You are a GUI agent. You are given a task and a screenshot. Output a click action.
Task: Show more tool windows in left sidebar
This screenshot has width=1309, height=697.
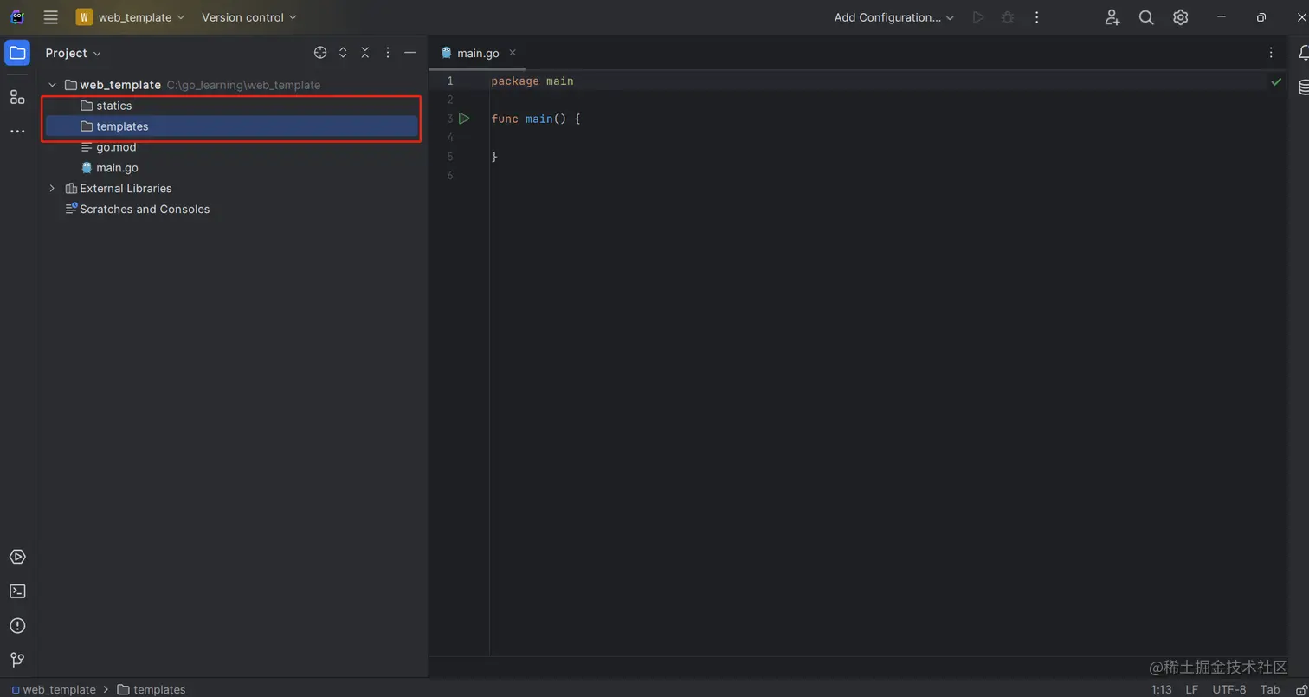17,132
